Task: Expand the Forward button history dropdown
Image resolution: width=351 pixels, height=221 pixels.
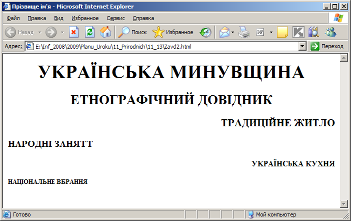Action: tap(62, 32)
